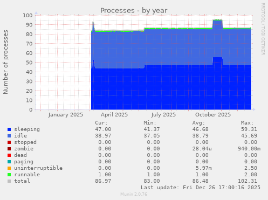Click the uninterruptible legend color swatch
Image resolution: width=268 pixels, height=200 pixels.
click(x=9, y=168)
